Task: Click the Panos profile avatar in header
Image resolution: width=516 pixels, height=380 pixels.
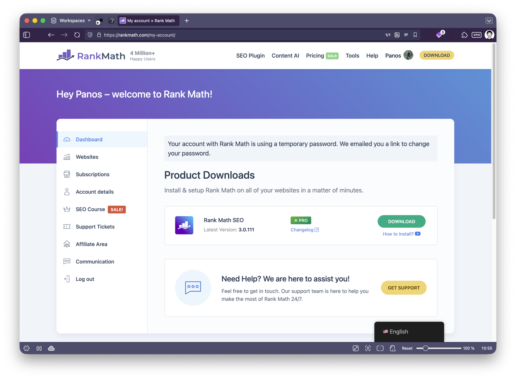Action: click(x=408, y=55)
